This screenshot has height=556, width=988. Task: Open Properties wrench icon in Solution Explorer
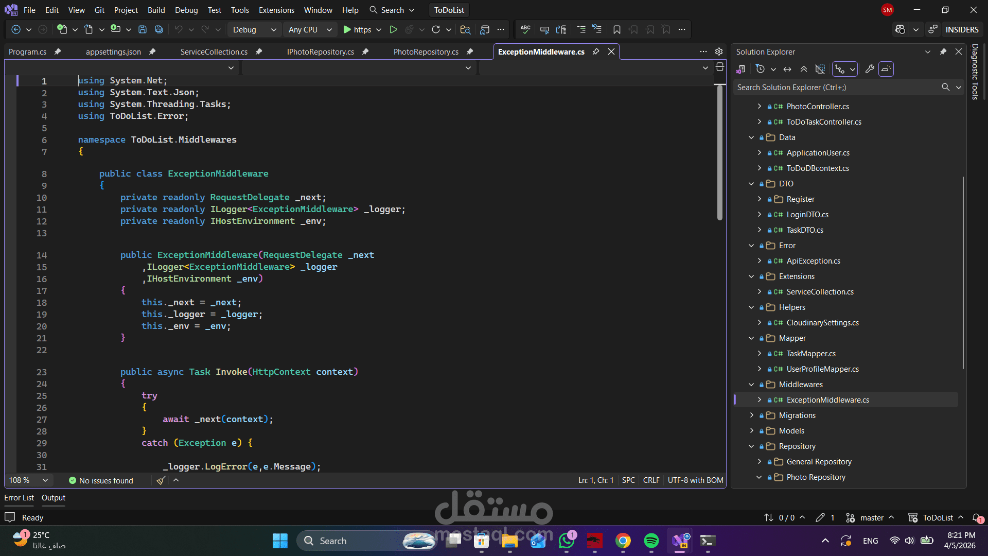coord(870,69)
